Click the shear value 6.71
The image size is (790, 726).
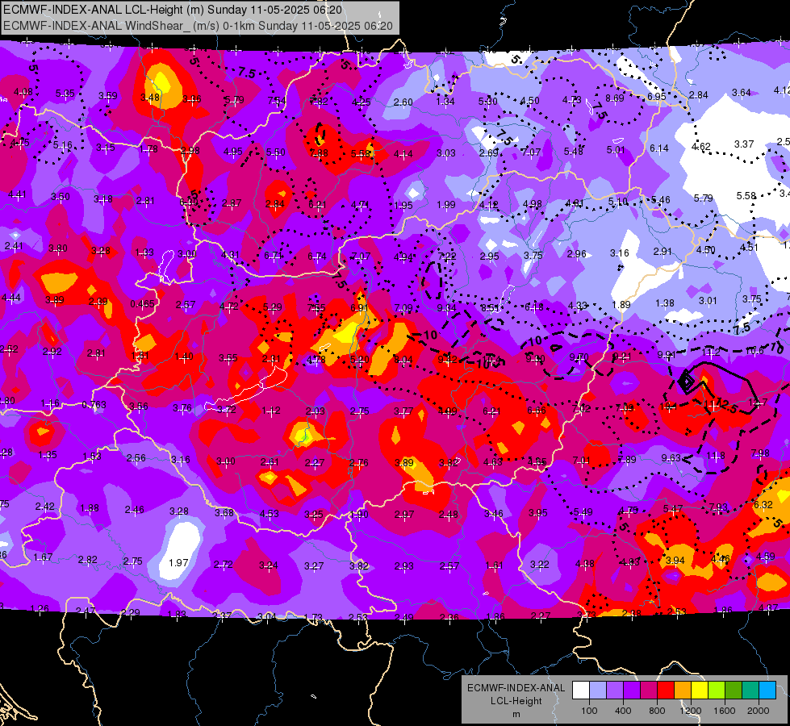(x=274, y=256)
